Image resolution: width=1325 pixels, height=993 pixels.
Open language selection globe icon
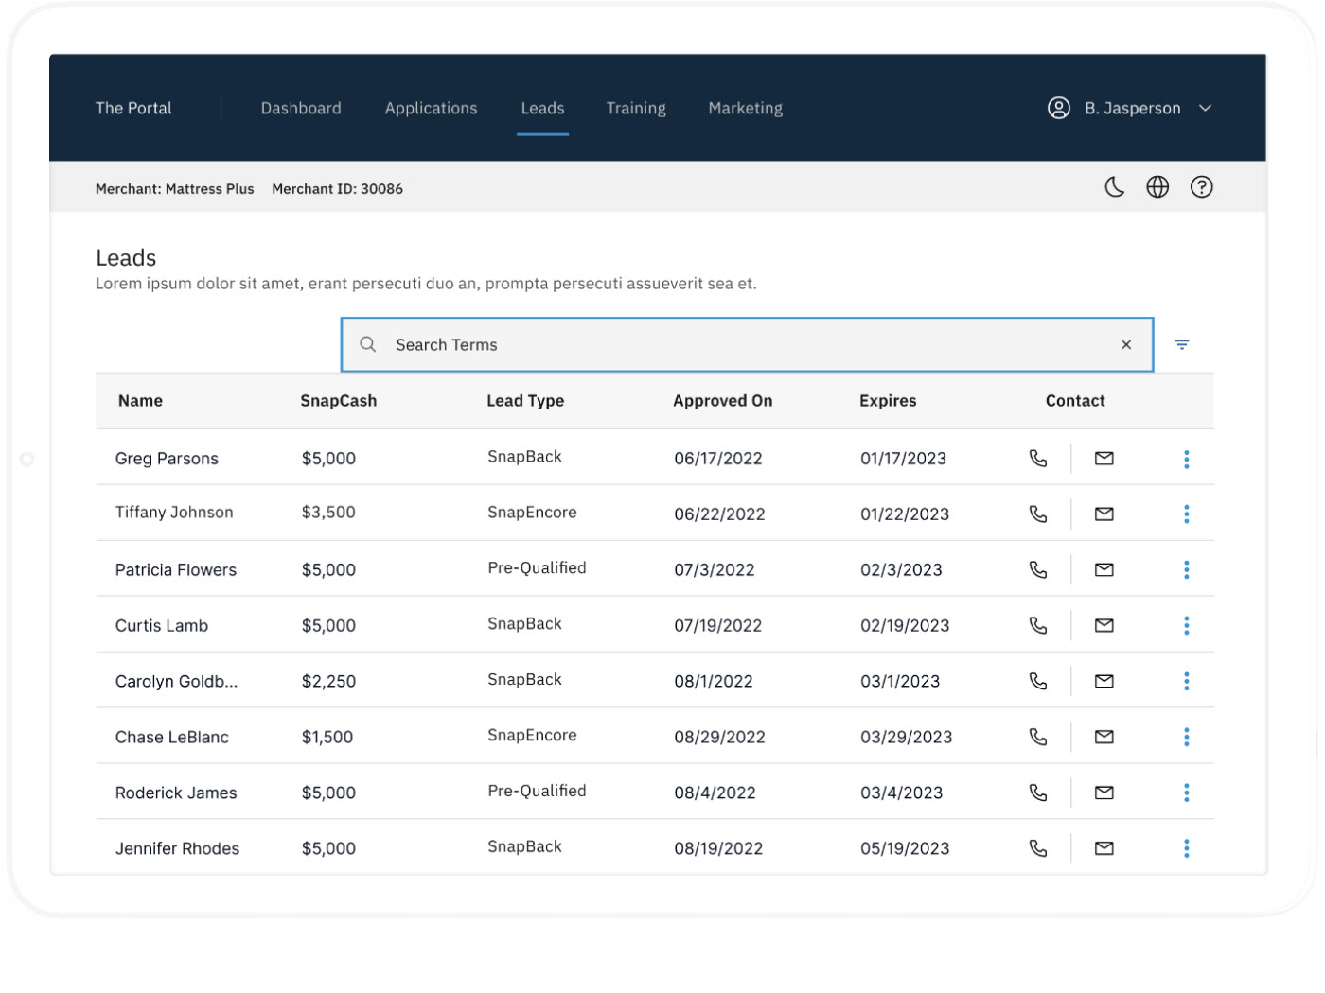click(1157, 187)
